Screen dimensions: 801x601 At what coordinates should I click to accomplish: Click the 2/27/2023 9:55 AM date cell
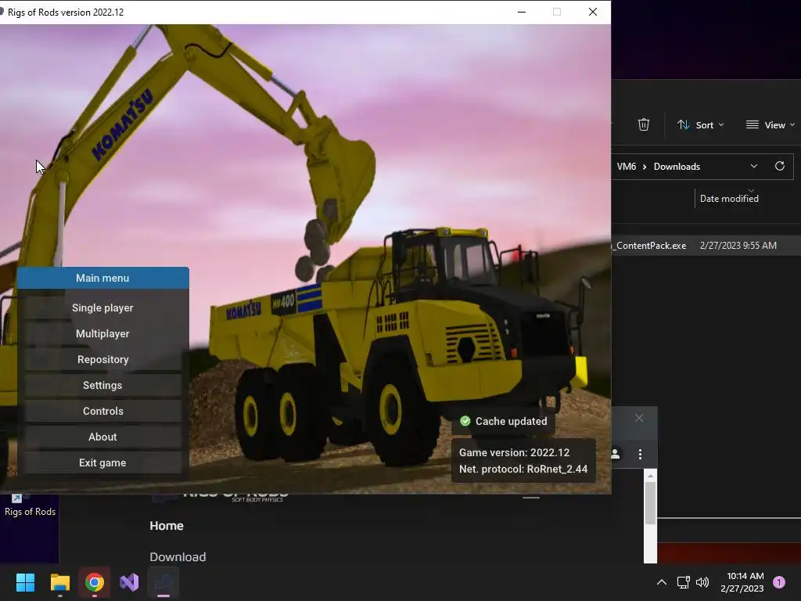738,245
